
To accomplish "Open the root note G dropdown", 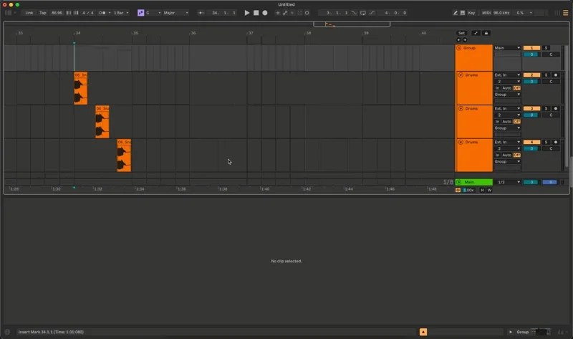I will (153, 13).
